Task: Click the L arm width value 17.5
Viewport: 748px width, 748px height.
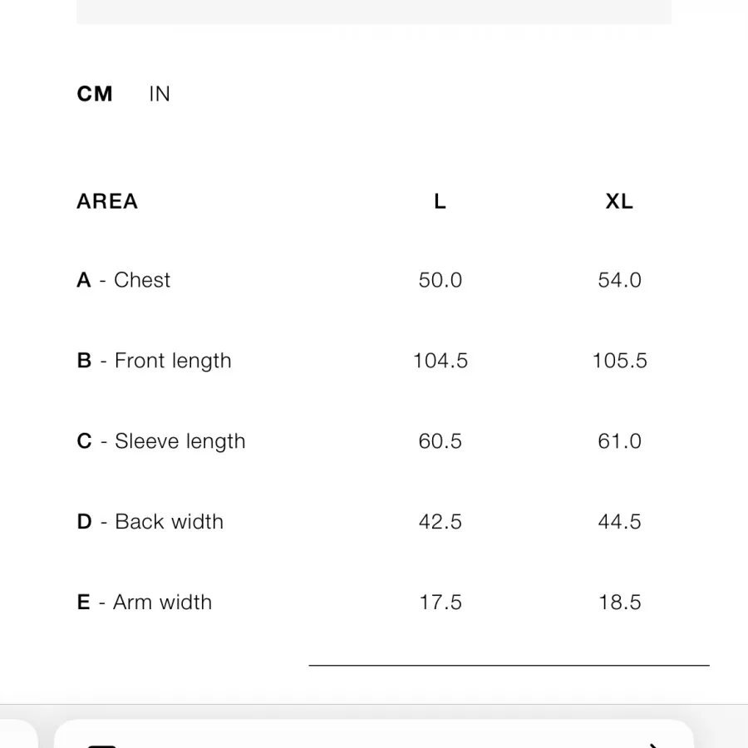Action: pos(440,603)
